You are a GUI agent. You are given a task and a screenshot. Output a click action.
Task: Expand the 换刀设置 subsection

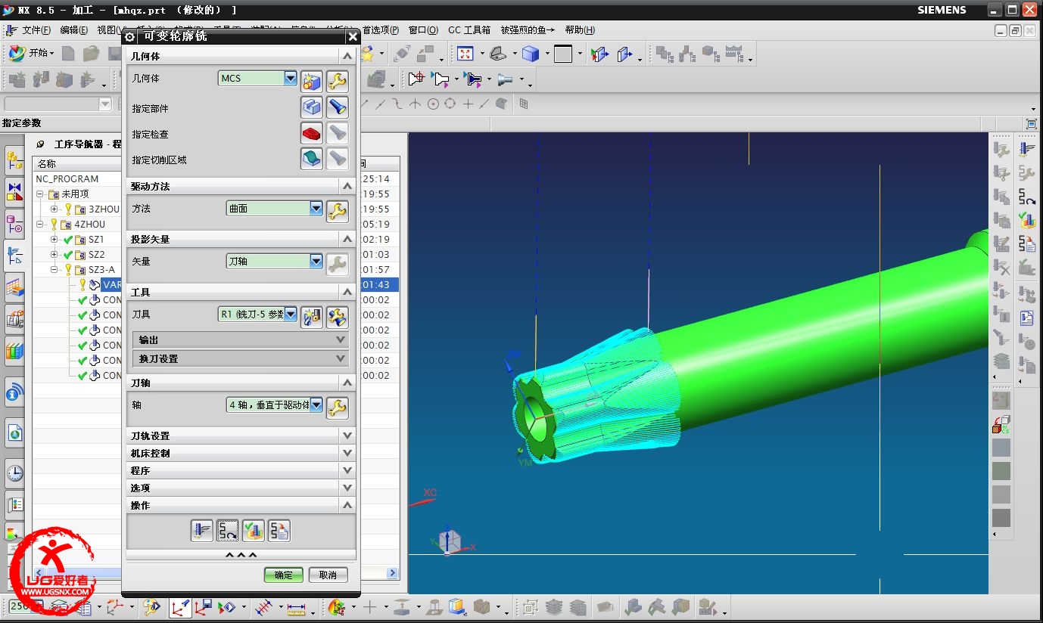click(241, 358)
